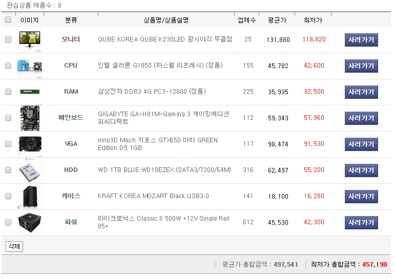Tick the checkbox beside the HDD row
This screenshot has height=278, width=395.
click(8, 170)
